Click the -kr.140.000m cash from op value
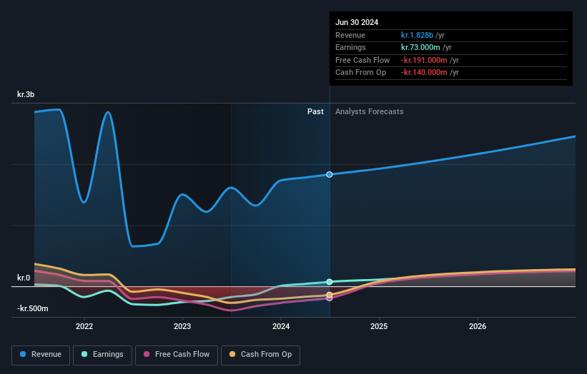Screen dimensions: 587x374 click(424, 73)
